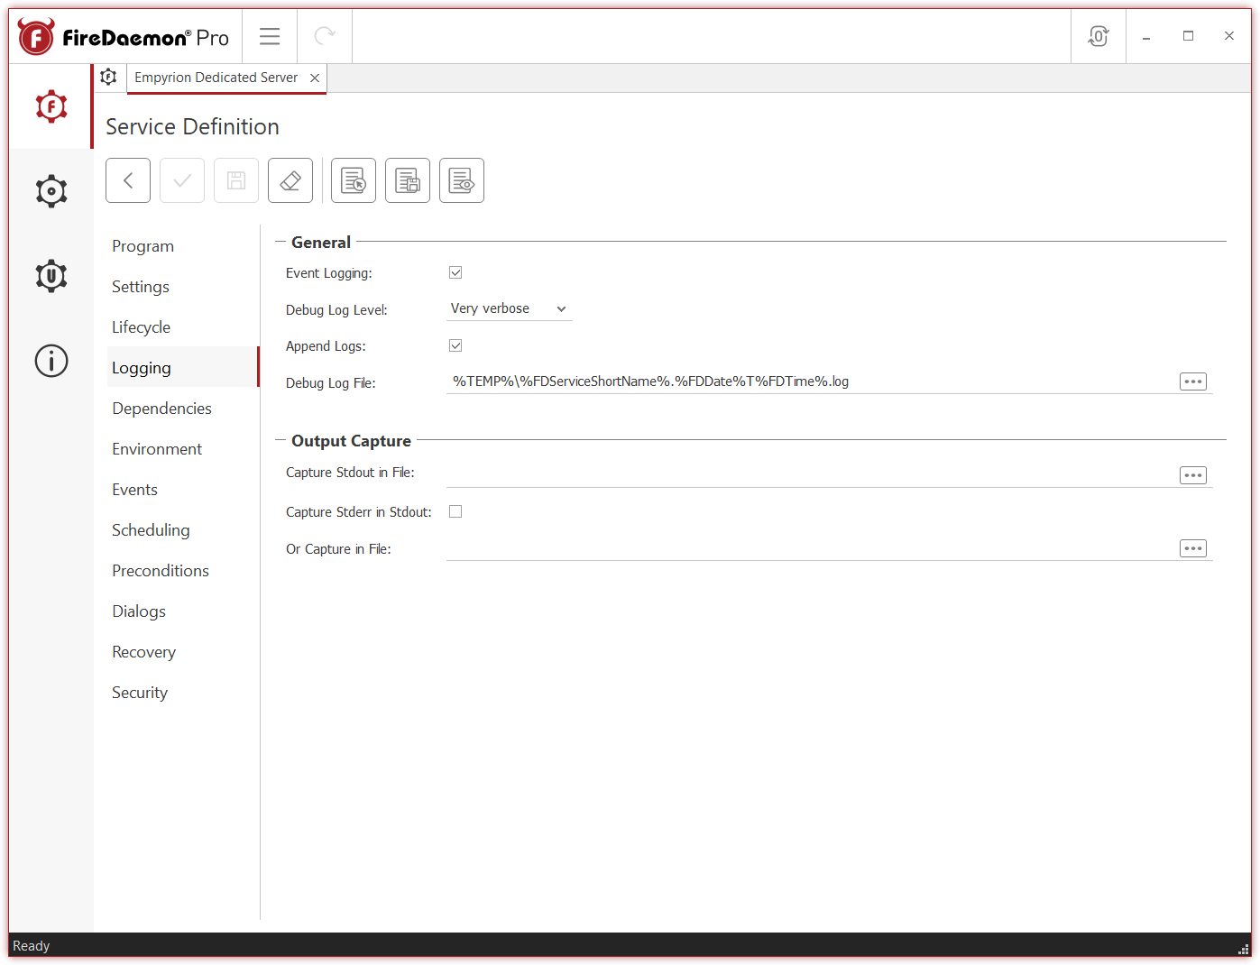This screenshot has height=965, width=1260.
Task: Browse for Capture Stdout file
Action: click(x=1192, y=474)
